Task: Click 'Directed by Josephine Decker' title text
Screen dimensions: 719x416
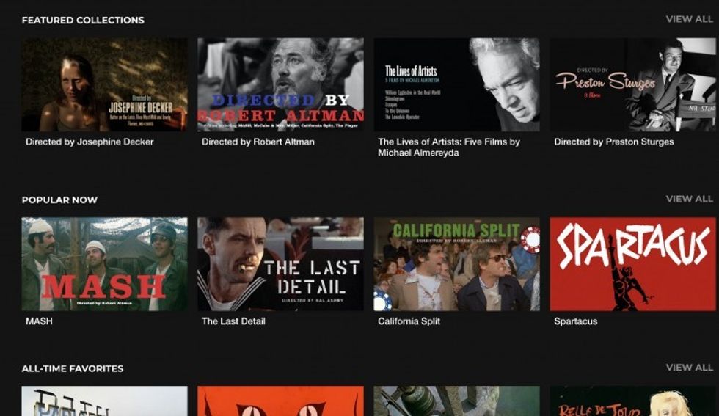Action: (90, 142)
